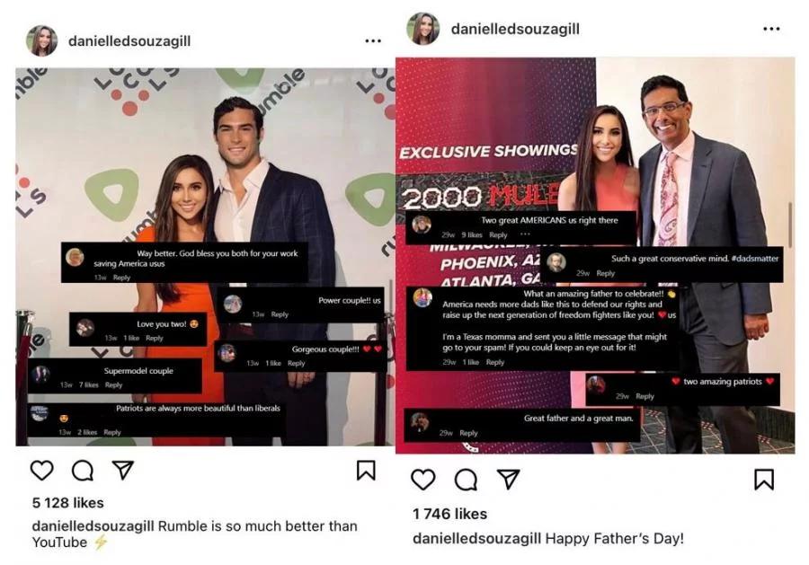The height and width of the screenshot is (565, 809).
Task: Like the Rumble post with heart icon
Action: [x=41, y=470]
